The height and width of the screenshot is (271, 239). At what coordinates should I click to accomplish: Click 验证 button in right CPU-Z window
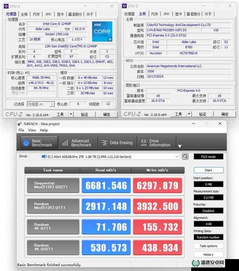(203, 114)
